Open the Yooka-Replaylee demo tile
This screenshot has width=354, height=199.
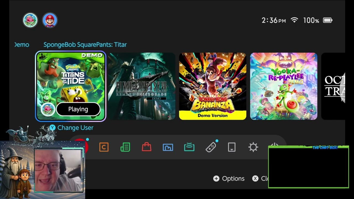pos(284,86)
